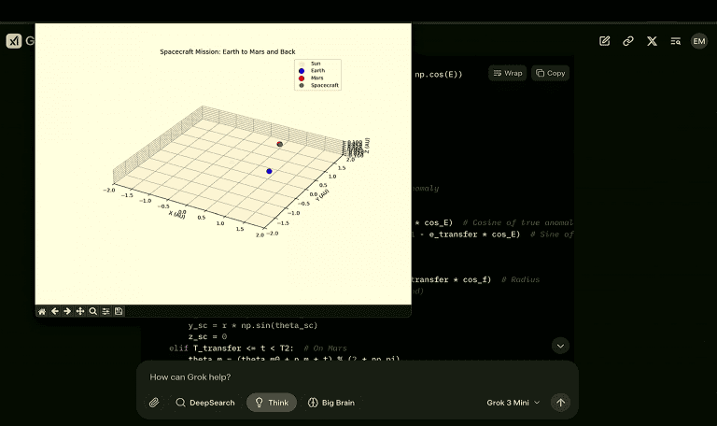Image resolution: width=717 pixels, height=426 pixels.
Task: Activate the Zoom magnifier tool in plot toolbar
Action: (x=93, y=311)
